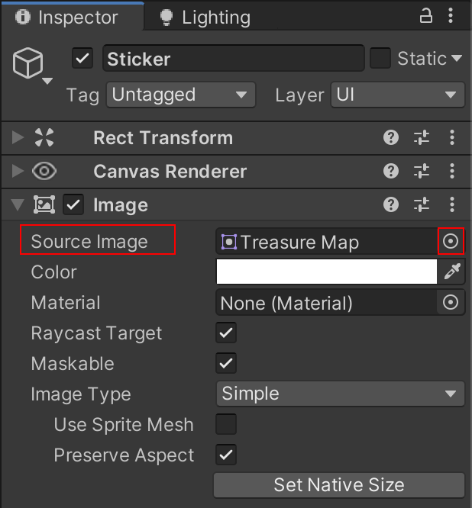Viewport: 472px width, 508px height.
Task: Open Material object picker
Action: [451, 303]
